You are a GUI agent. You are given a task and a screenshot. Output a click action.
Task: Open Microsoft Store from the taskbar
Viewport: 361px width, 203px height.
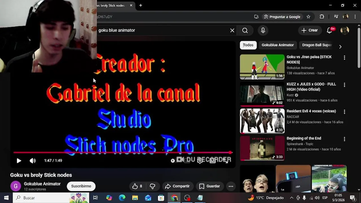click(x=161, y=198)
